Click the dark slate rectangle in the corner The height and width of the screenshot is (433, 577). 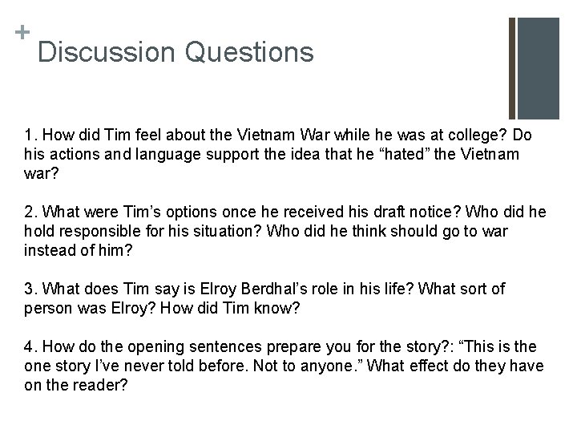[539, 68]
